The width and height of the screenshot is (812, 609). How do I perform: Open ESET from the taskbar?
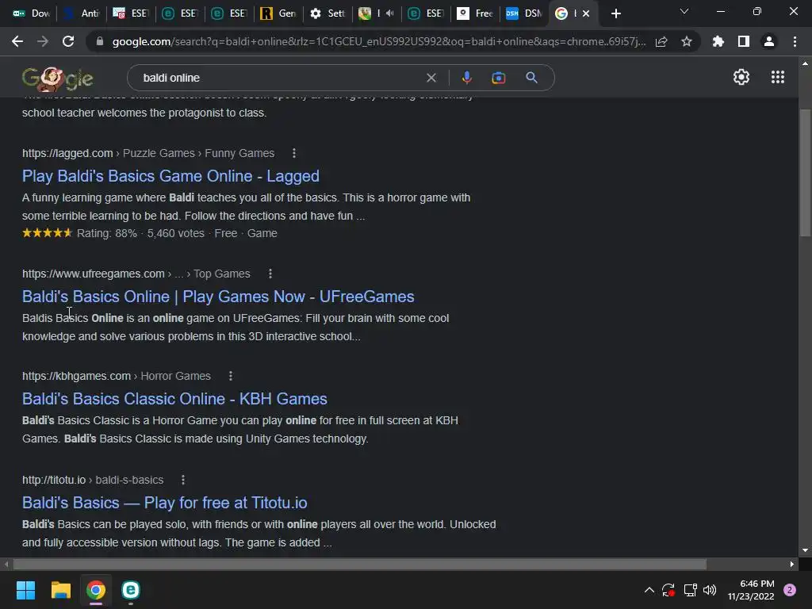pyautogui.click(x=131, y=590)
